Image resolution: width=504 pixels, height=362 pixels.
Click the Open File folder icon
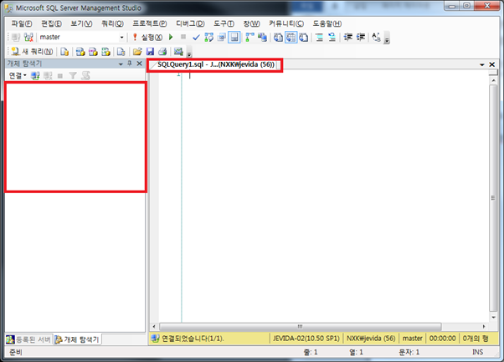point(137,51)
